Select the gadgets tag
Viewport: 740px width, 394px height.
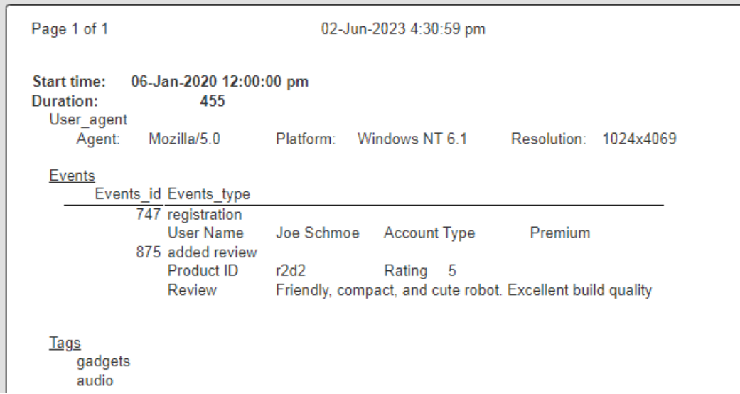point(103,363)
